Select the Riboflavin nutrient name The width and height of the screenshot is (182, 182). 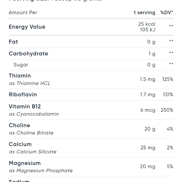(23, 94)
